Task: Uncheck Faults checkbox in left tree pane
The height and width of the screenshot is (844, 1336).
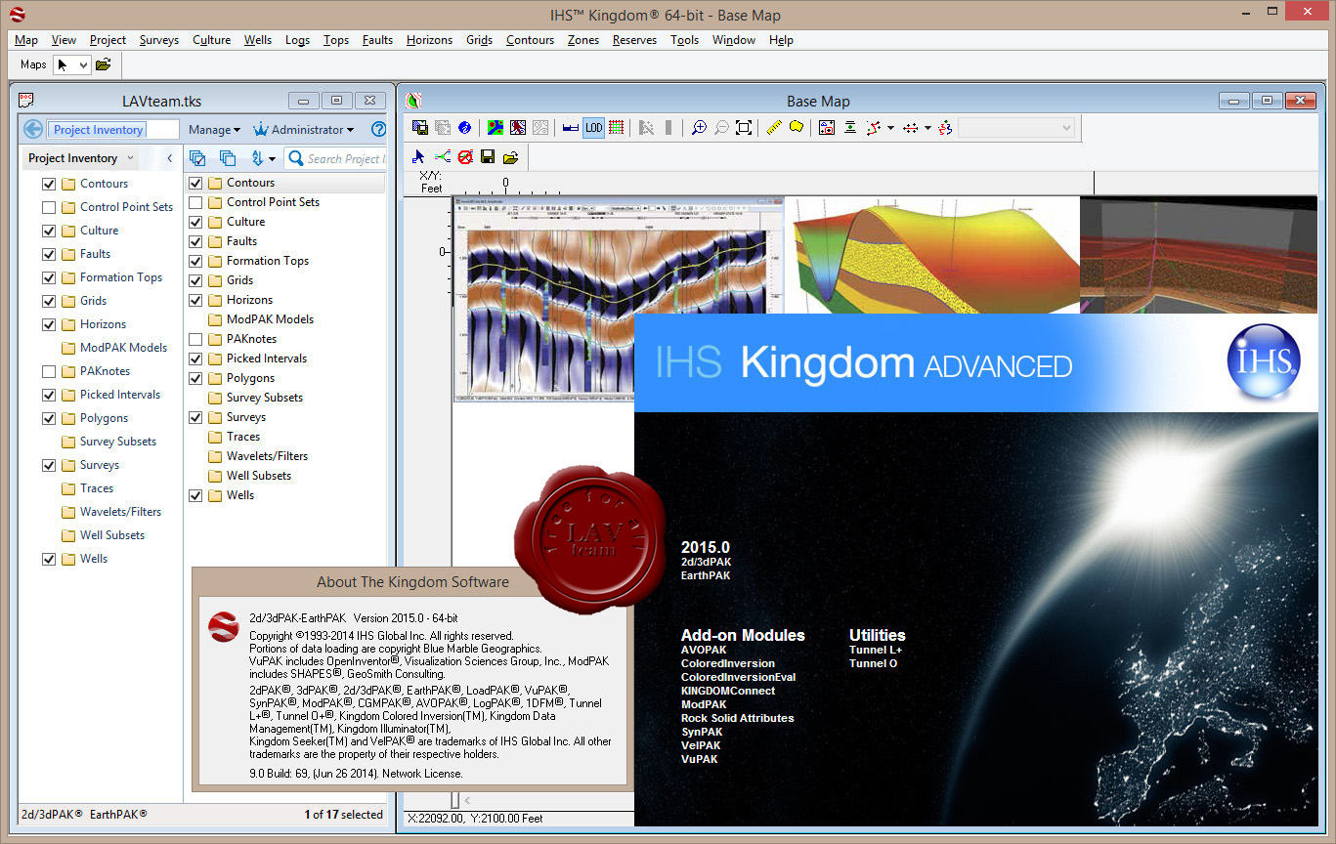Action: pyautogui.click(x=49, y=254)
